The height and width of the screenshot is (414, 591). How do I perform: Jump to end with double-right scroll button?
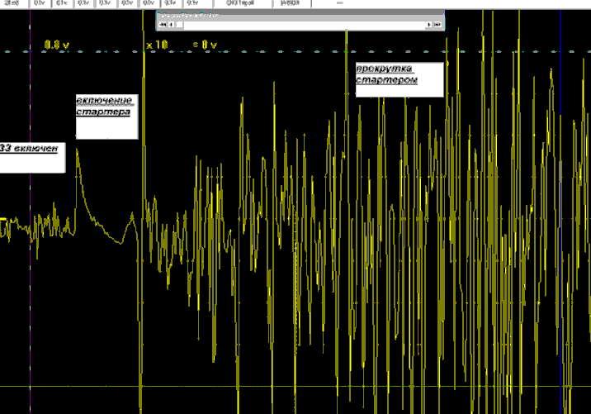(437, 25)
